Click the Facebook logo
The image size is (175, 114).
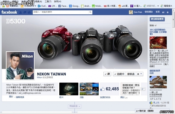pos(9,12)
